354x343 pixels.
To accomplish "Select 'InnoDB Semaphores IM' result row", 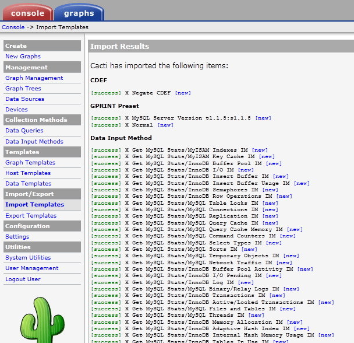I will [x=185, y=190].
